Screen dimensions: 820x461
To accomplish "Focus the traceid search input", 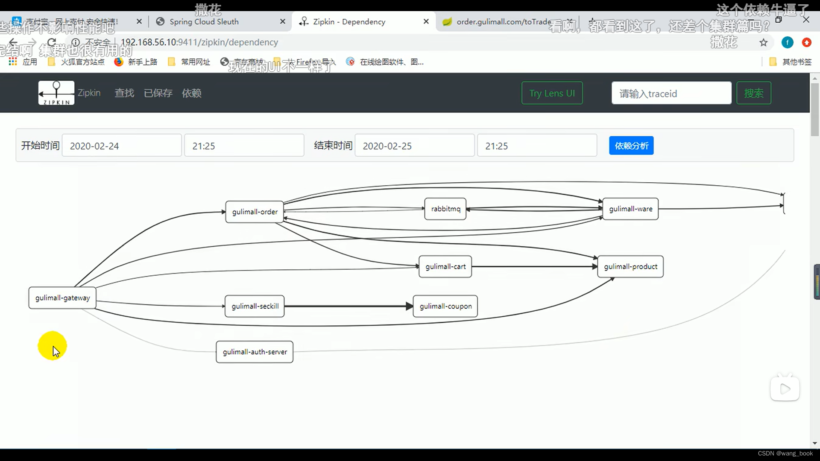I will tap(671, 93).
